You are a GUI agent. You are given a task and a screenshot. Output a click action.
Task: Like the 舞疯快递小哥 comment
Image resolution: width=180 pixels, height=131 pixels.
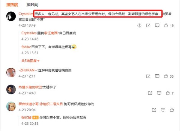pyautogui.click(x=172, y=110)
